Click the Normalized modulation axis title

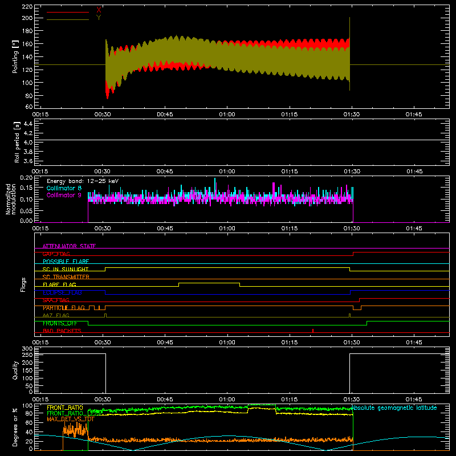(11, 199)
